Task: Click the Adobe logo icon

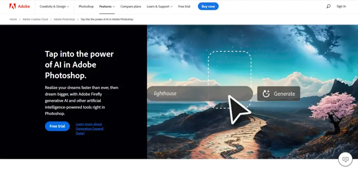Action: [12, 6]
